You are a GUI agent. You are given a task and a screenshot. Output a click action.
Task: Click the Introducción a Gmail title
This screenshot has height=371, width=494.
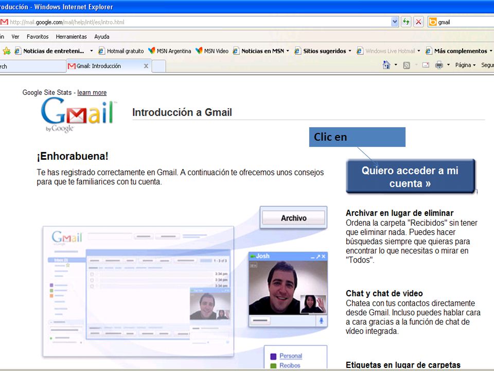point(182,112)
